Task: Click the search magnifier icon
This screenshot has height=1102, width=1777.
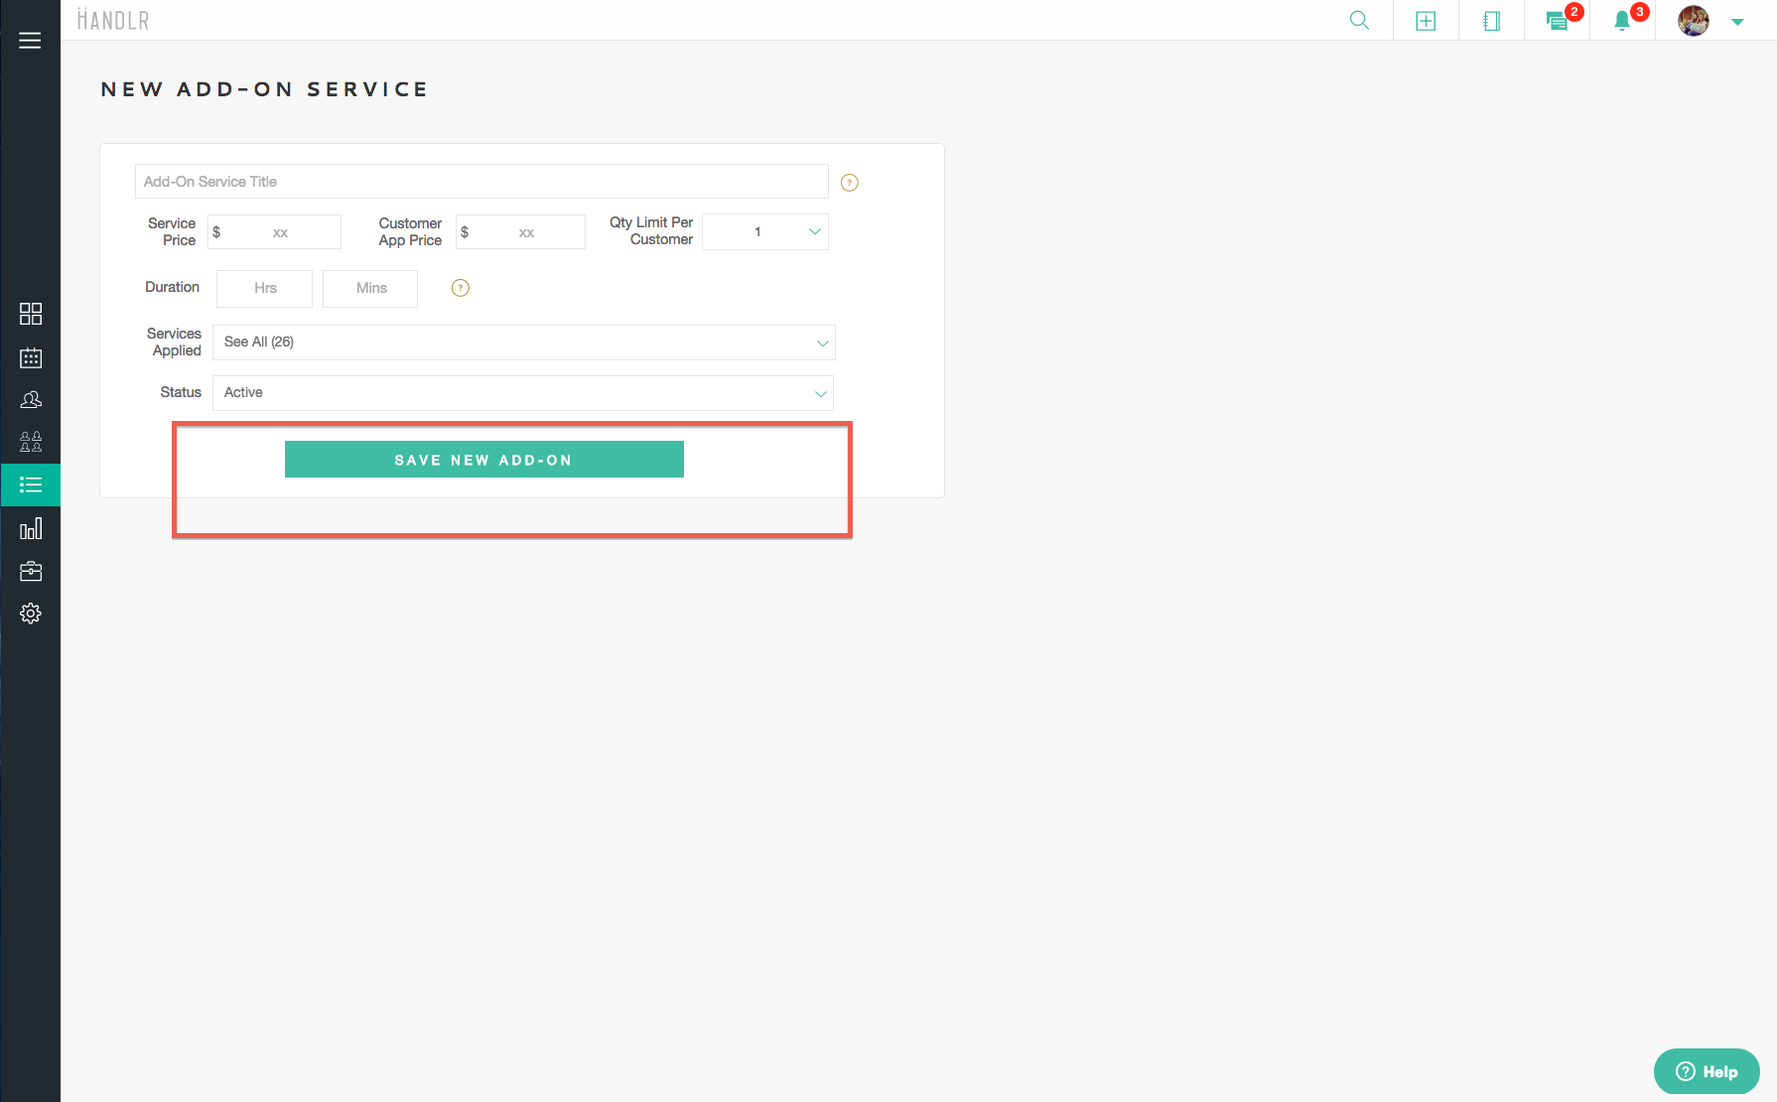Action: coord(1359,21)
